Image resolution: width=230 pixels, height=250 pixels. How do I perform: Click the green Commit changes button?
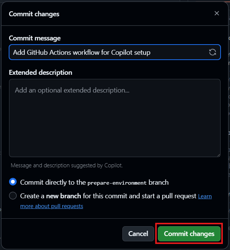[189, 234]
